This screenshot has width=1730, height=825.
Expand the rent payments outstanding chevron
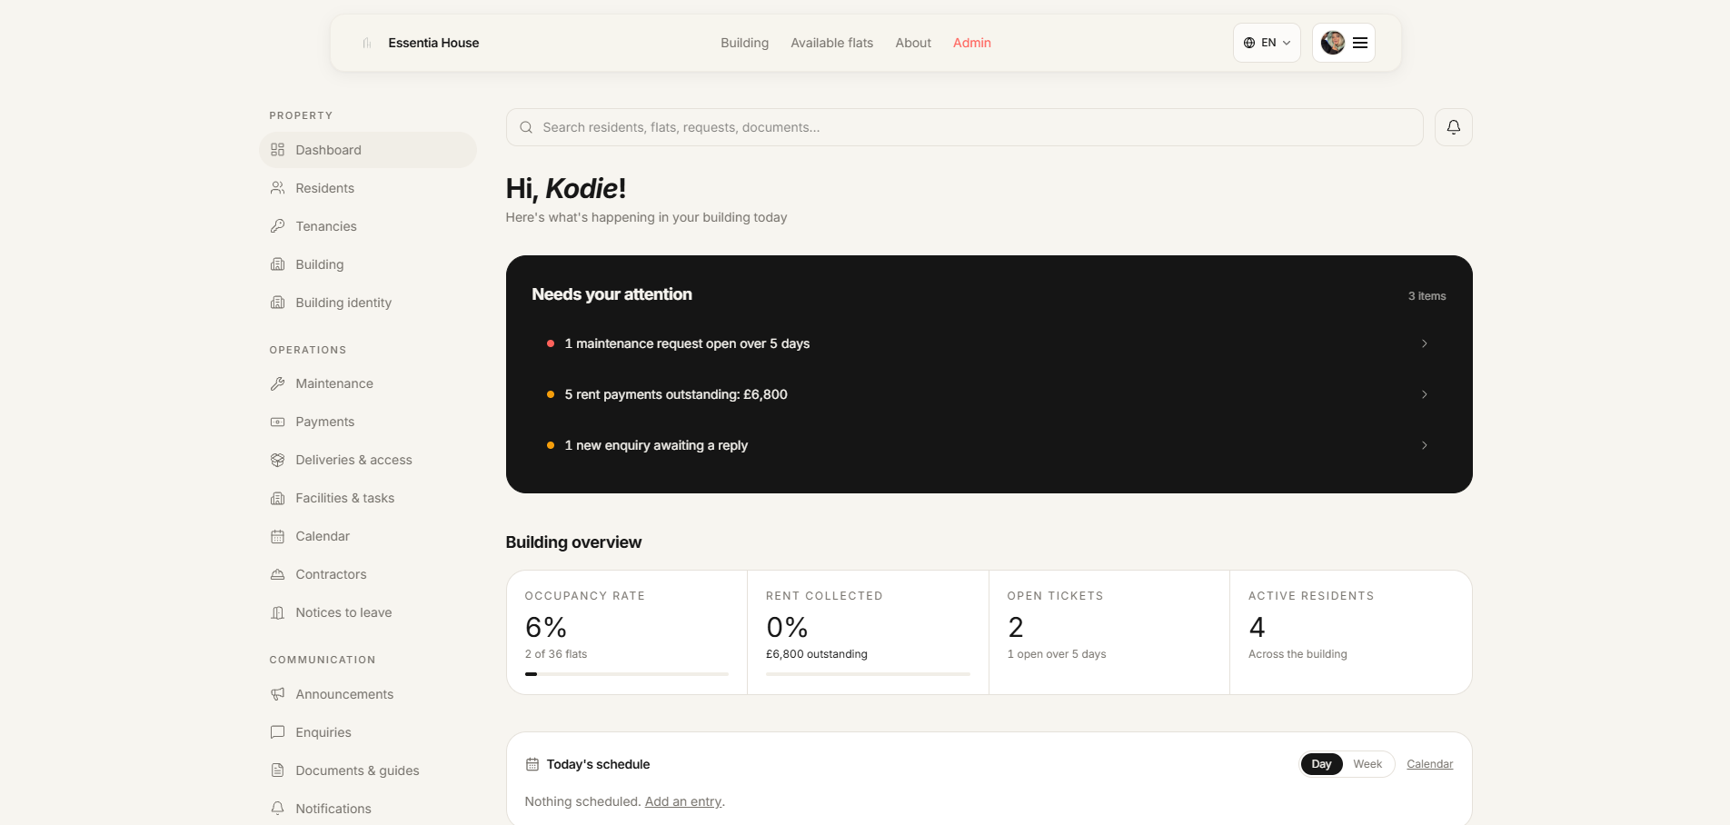[x=1424, y=394]
